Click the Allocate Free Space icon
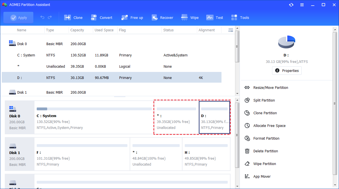Image resolution: width=339 pixels, height=189 pixels. pyautogui.click(x=247, y=126)
